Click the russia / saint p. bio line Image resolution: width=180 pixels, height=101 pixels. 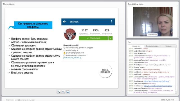point(72,50)
